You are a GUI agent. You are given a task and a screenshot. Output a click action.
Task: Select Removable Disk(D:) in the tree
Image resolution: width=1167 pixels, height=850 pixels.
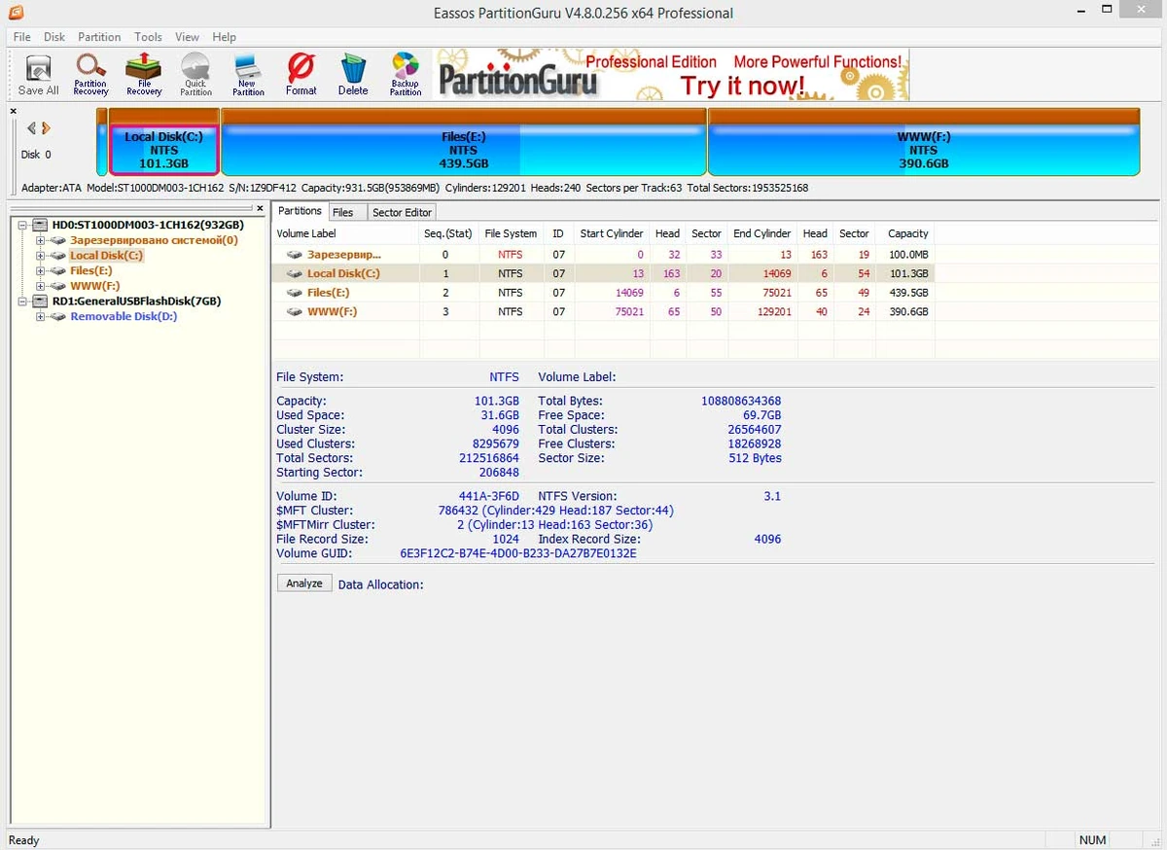point(124,317)
